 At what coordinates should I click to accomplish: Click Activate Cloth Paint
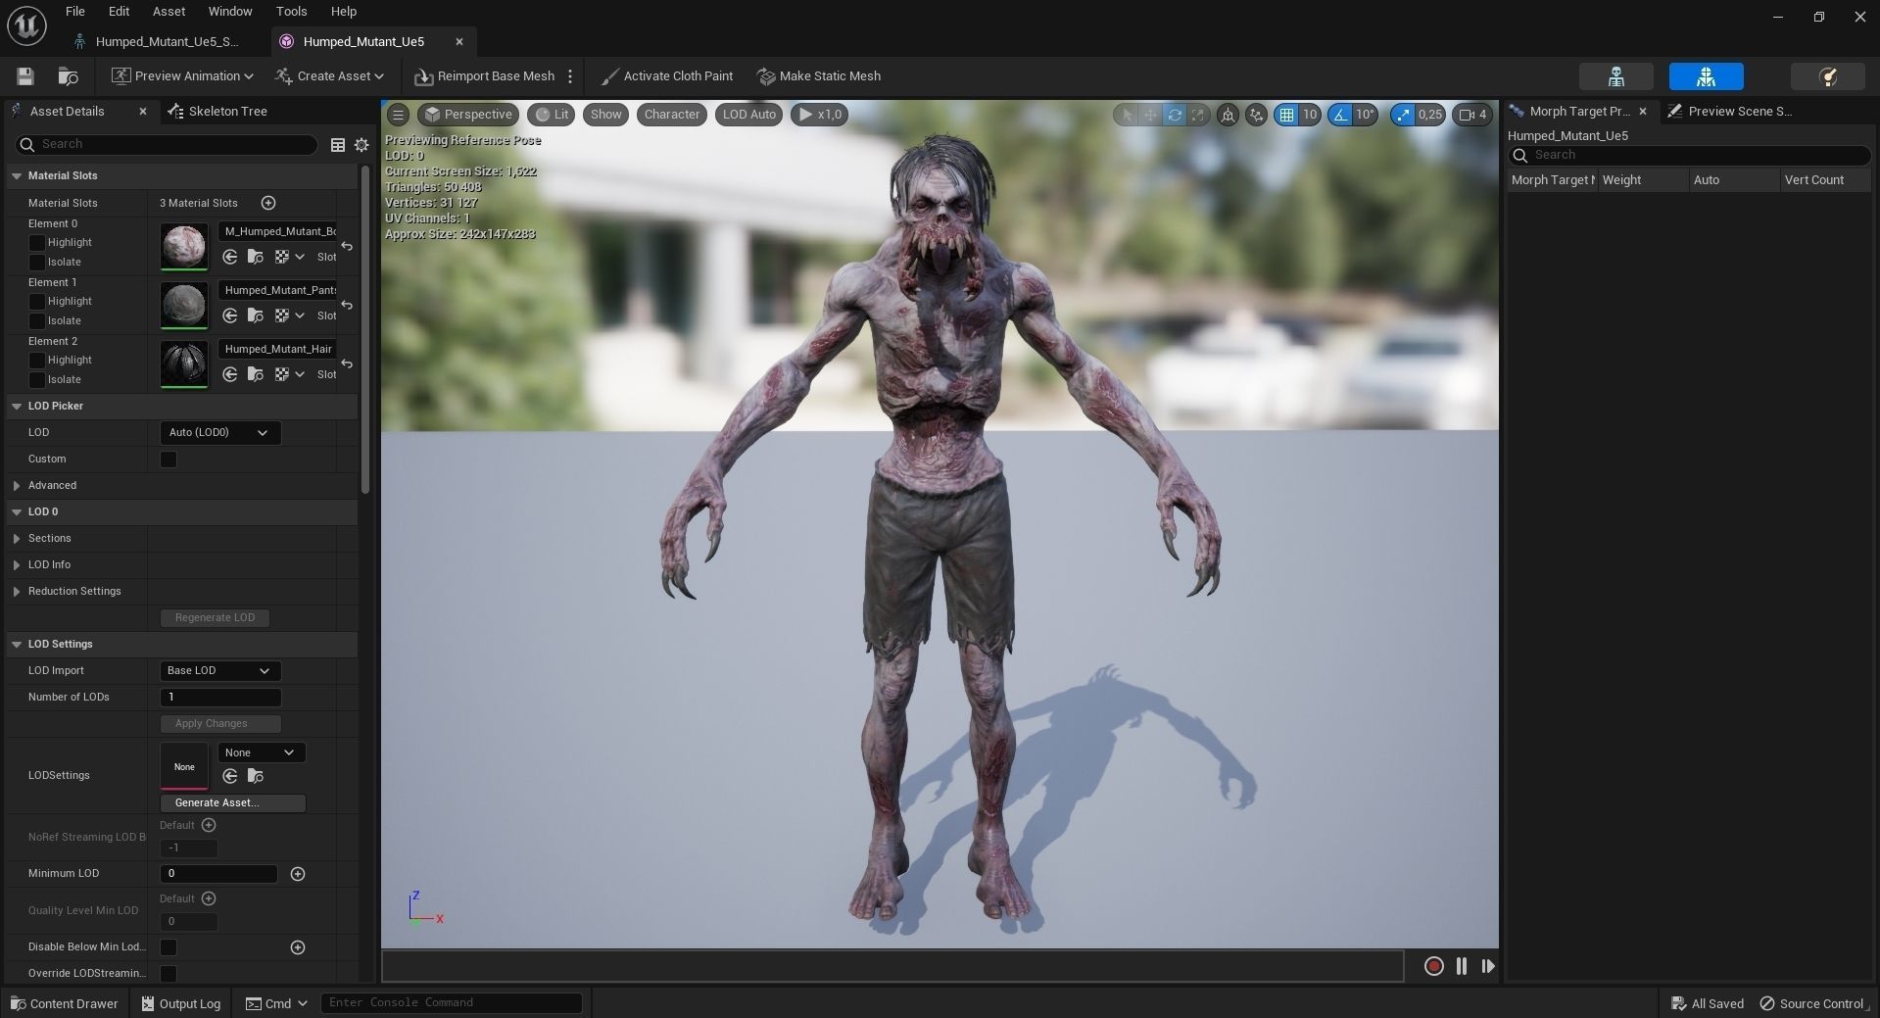pos(667,76)
